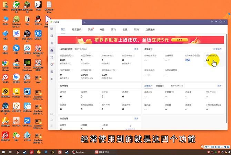Screen dimensions: 231x155
Task: Open the NVIDIA GeForce Experience desktop icon
Action: click(27, 65)
